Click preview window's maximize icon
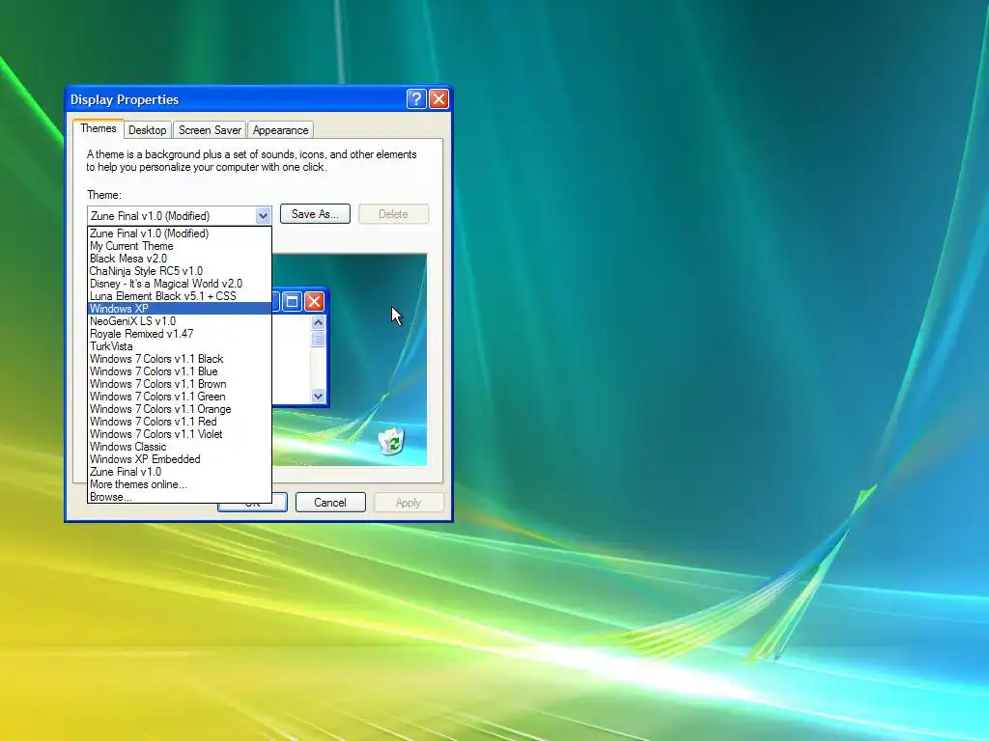Viewport: 989px width, 741px height. click(x=292, y=302)
